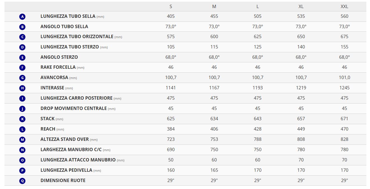Click the S size column header

pos(171,6)
